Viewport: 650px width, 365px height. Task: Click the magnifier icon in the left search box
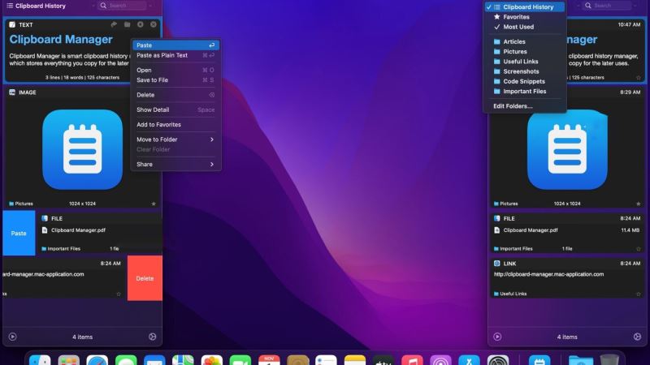click(x=103, y=6)
